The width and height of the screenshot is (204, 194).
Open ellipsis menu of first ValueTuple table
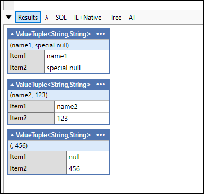click(101, 34)
